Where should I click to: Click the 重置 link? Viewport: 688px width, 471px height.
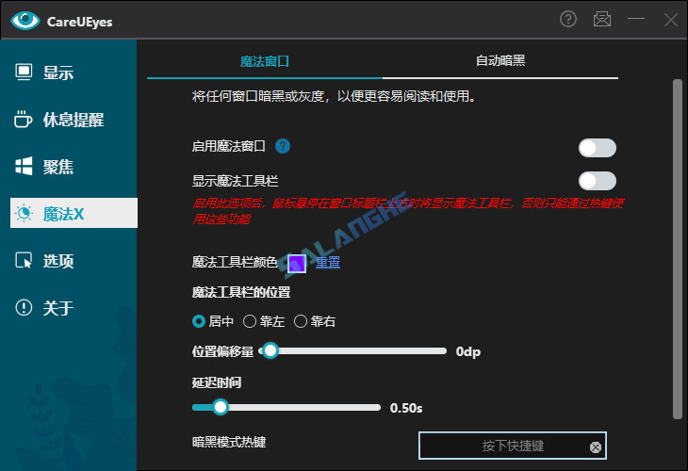coord(328,262)
